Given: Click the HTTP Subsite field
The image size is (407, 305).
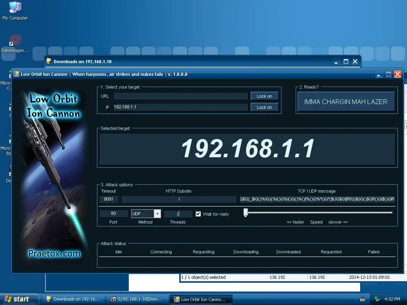Looking at the screenshot, I should pos(179,199).
